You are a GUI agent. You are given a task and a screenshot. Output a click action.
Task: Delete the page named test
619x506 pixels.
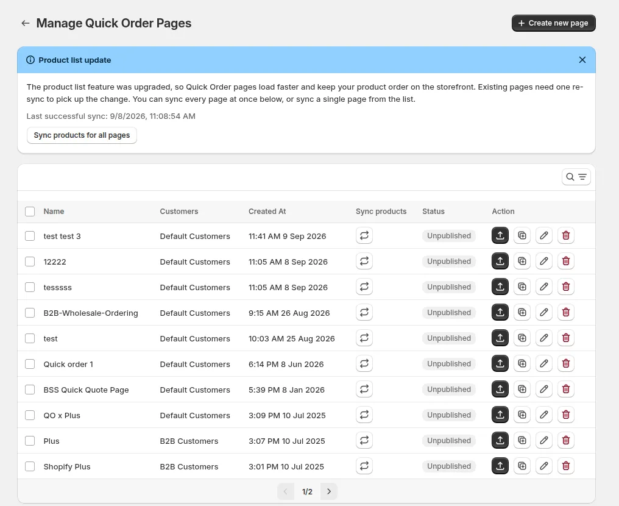tap(566, 338)
